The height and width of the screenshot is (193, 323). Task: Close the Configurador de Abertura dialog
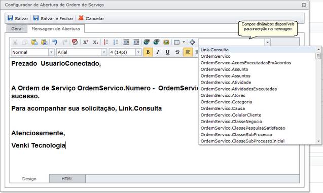304,5
